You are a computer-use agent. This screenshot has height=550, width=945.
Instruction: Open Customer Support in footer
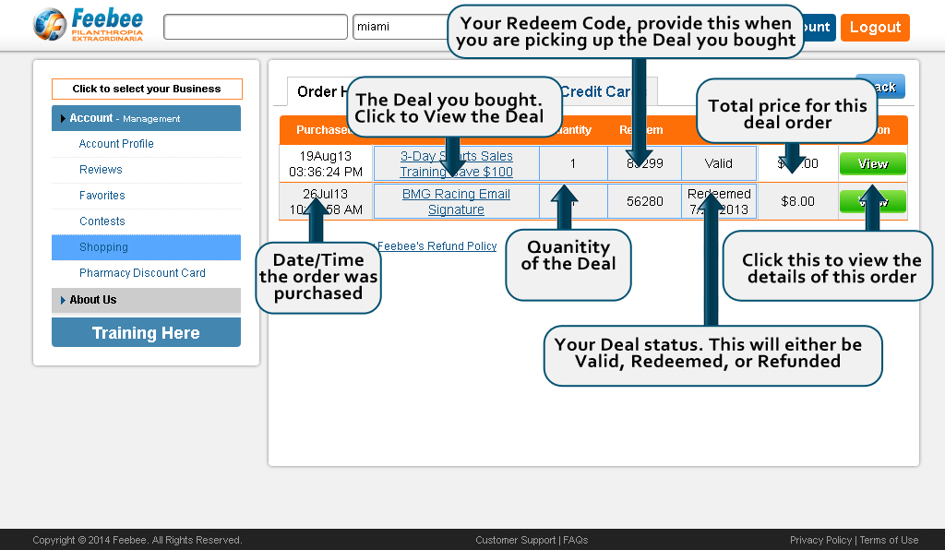point(516,540)
